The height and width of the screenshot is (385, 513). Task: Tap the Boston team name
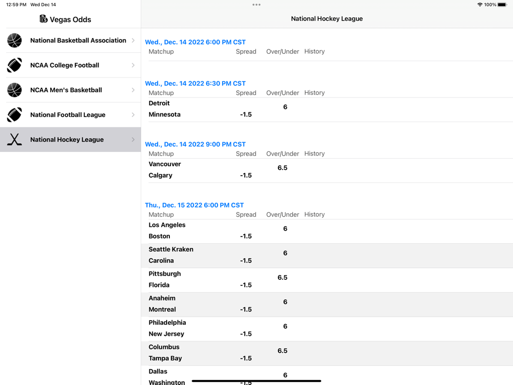coord(160,236)
